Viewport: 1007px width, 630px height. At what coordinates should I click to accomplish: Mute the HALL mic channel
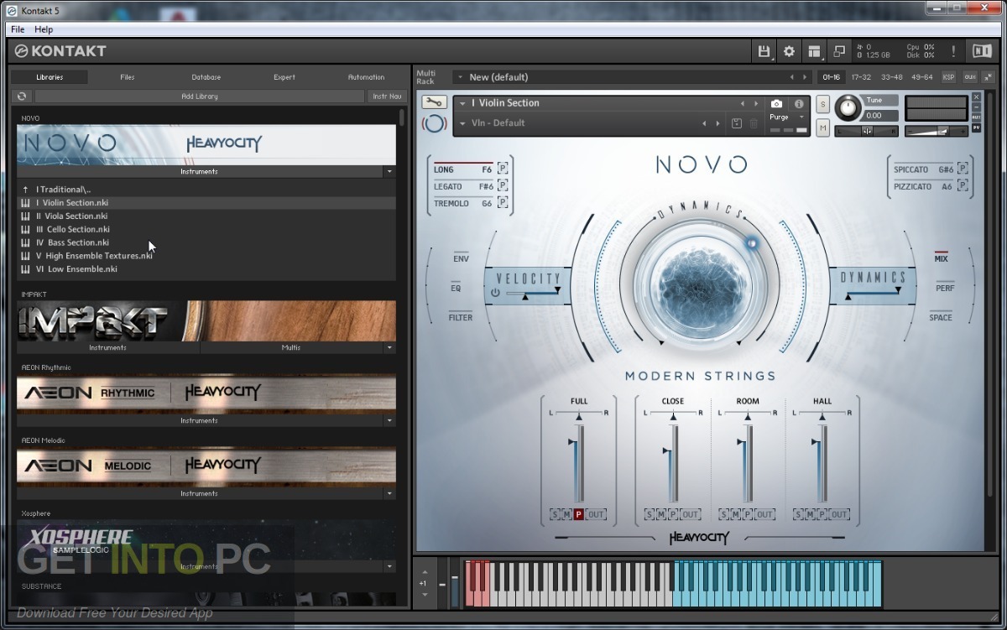[810, 514]
